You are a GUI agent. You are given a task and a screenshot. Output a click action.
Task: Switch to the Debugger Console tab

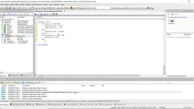coord(17,104)
